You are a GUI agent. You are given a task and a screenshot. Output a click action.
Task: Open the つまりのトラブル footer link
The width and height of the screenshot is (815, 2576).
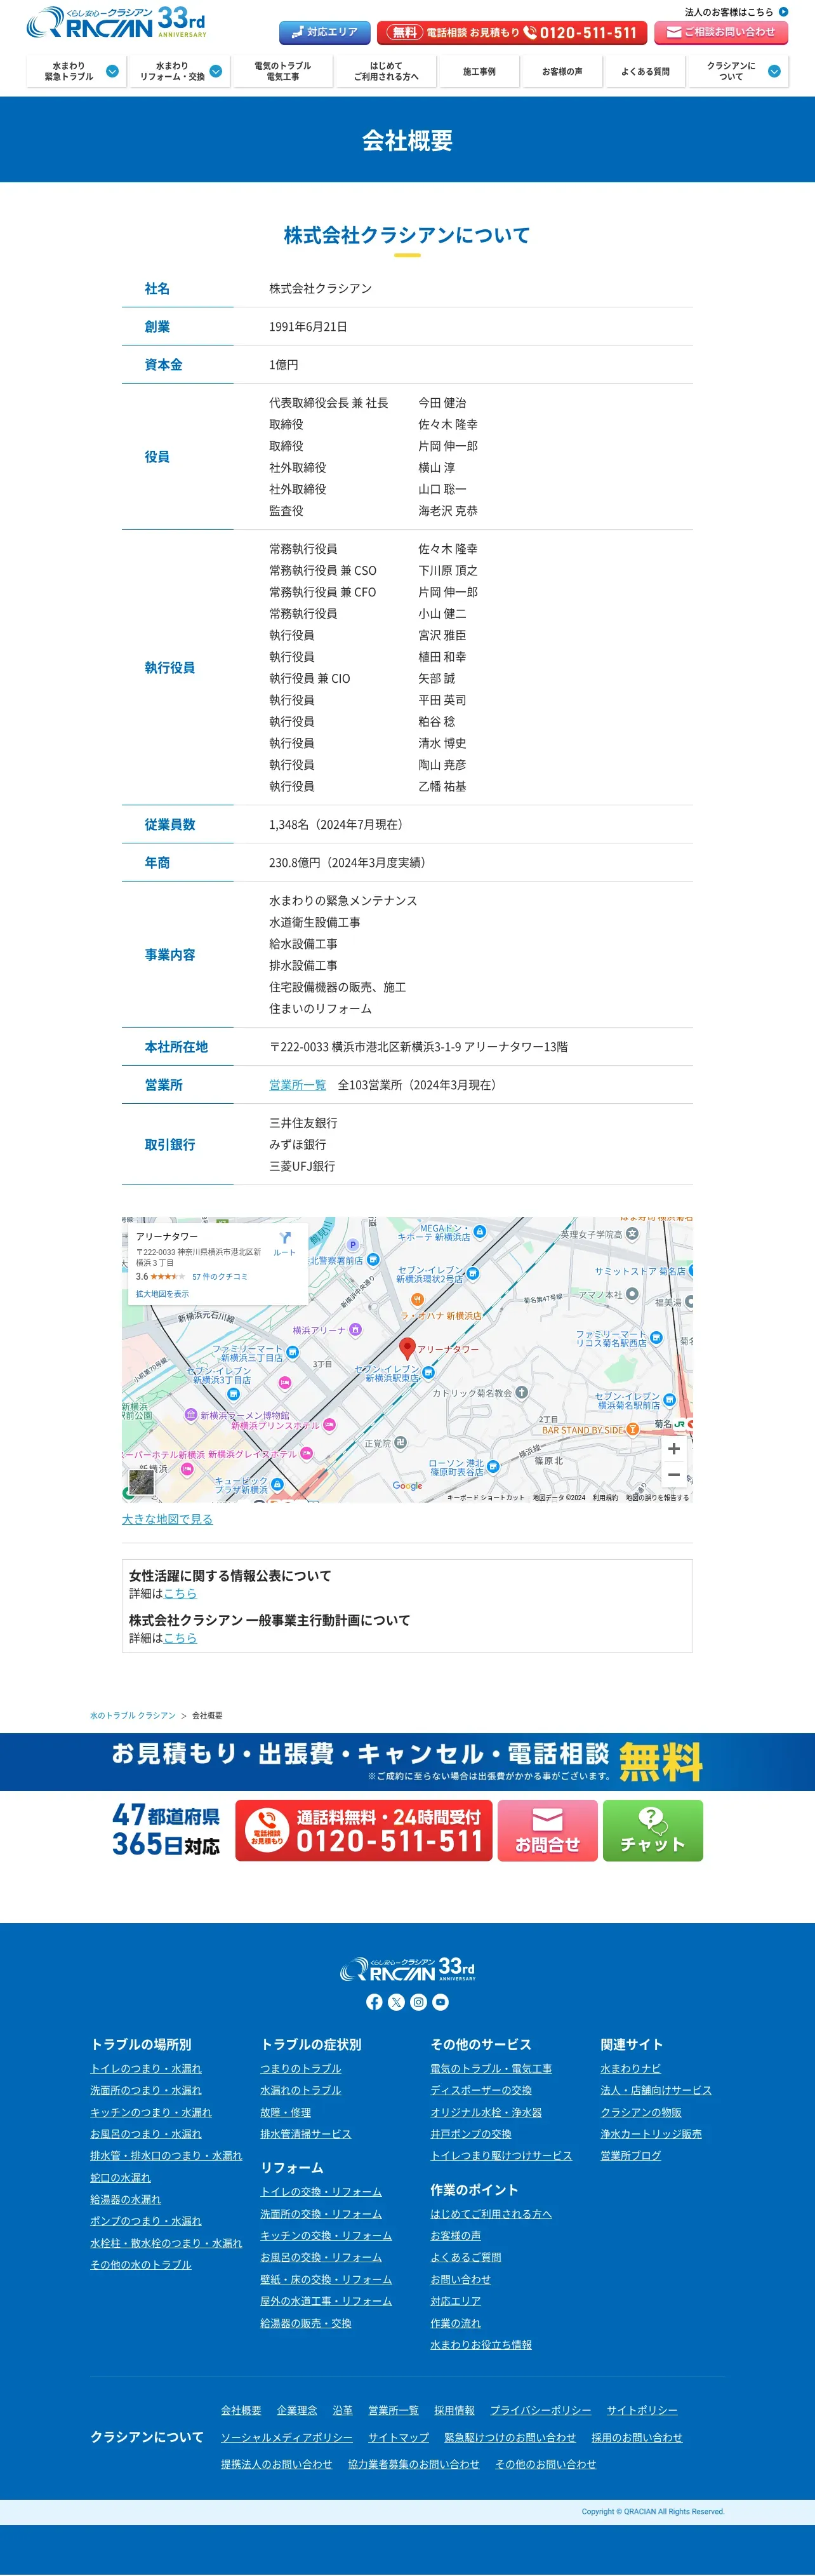pos(301,2068)
